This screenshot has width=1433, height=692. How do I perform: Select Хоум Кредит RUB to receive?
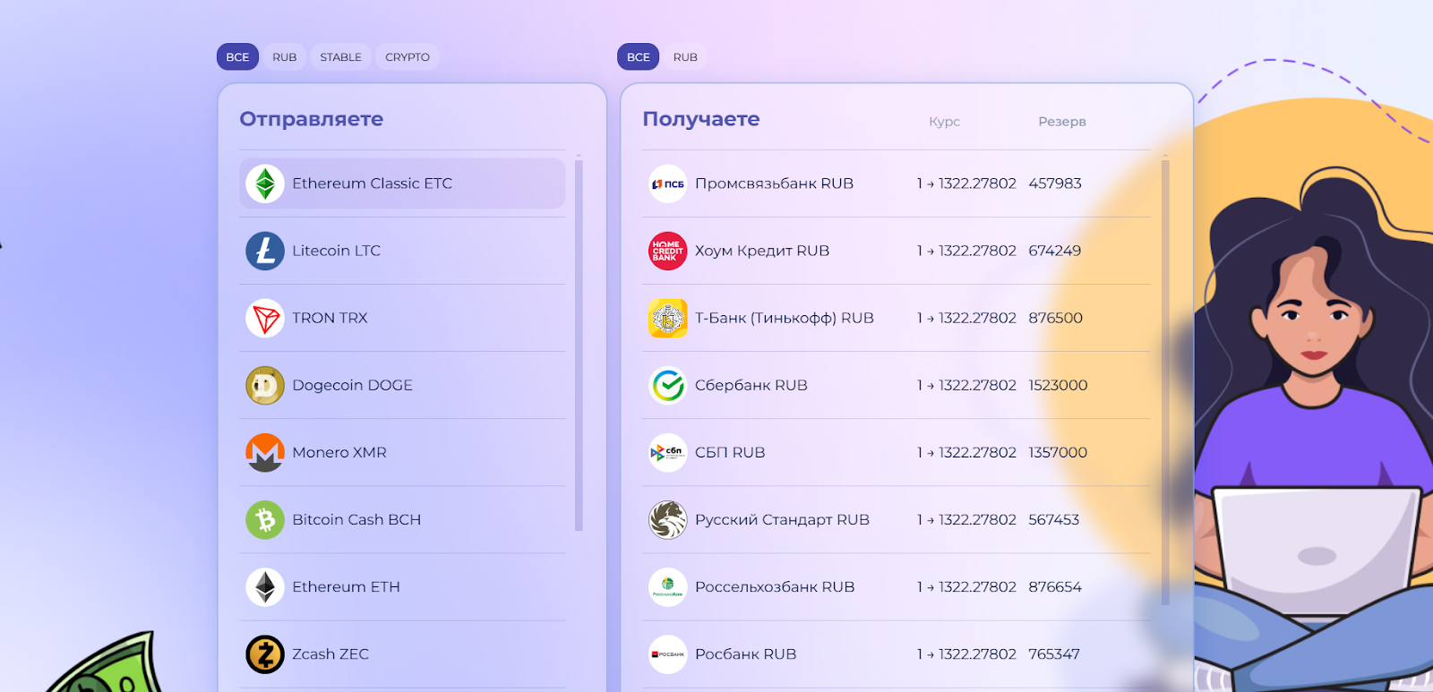click(897, 251)
